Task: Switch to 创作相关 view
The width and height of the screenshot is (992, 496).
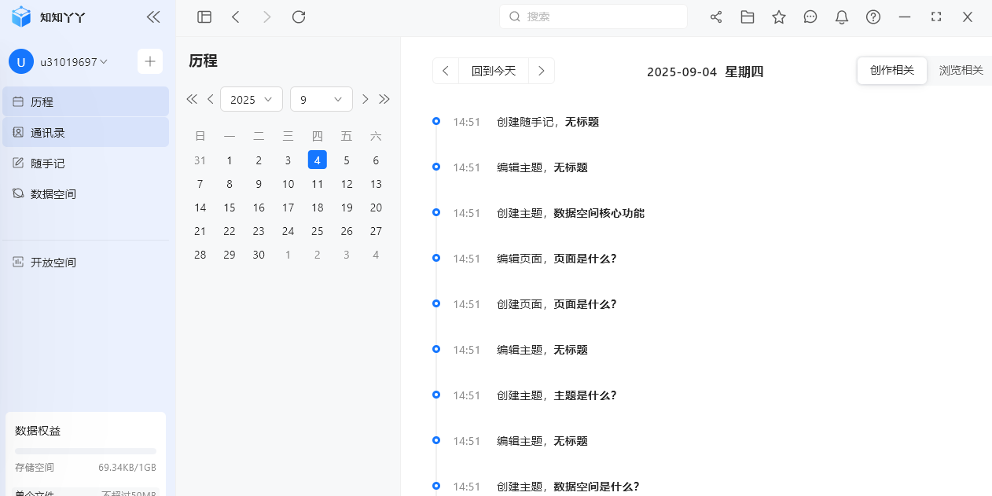Action: point(892,71)
